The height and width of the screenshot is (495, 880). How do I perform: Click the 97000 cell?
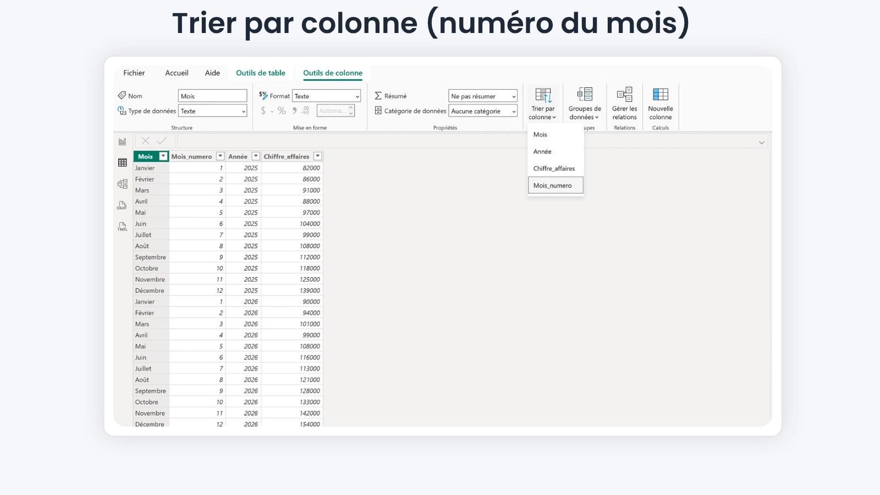tap(292, 213)
